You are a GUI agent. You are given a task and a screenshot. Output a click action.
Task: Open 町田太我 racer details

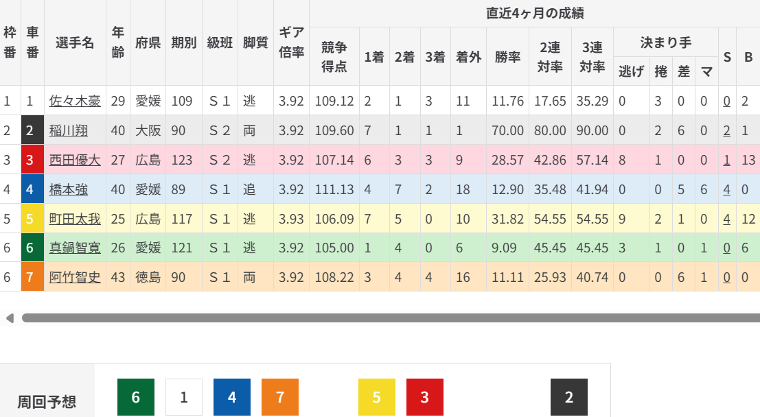[x=75, y=219]
